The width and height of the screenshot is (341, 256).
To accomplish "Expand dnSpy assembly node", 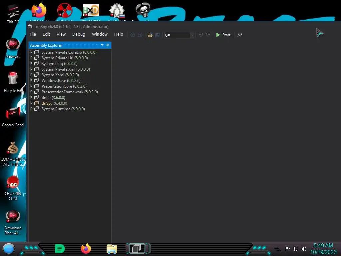I will pyautogui.click(x=31, y=103).
